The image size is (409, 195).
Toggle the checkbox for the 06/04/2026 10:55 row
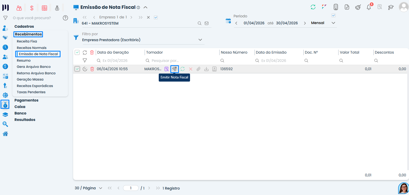pos(77,69)
